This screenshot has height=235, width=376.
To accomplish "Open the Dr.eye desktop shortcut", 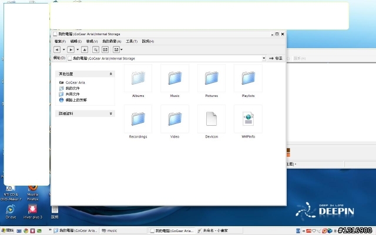I will [x=11, y=212].
